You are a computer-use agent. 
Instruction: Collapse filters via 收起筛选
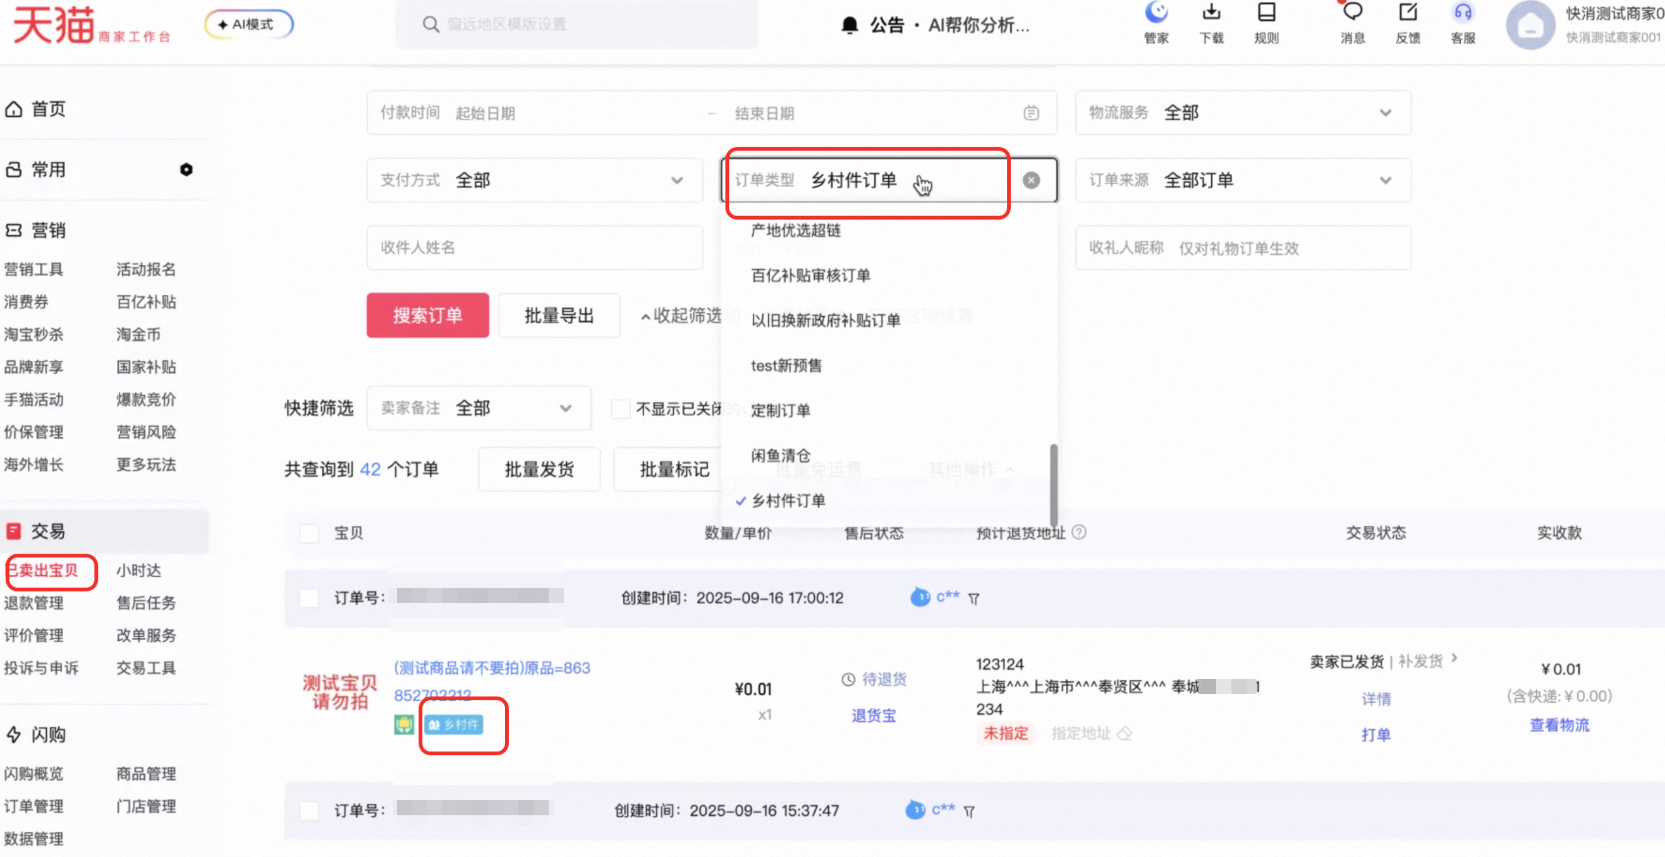click(x=681, y=315)
